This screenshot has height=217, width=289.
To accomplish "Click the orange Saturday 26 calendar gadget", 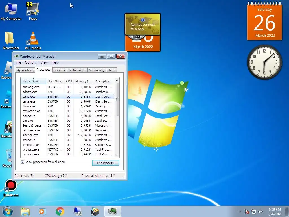I will tap(264, 22).
